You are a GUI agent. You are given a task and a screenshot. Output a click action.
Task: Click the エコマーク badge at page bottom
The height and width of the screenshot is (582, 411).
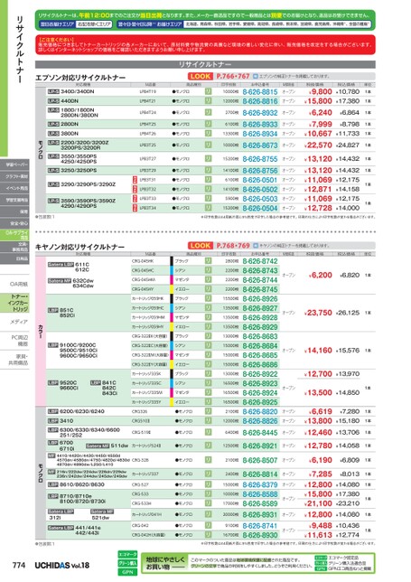127,554
